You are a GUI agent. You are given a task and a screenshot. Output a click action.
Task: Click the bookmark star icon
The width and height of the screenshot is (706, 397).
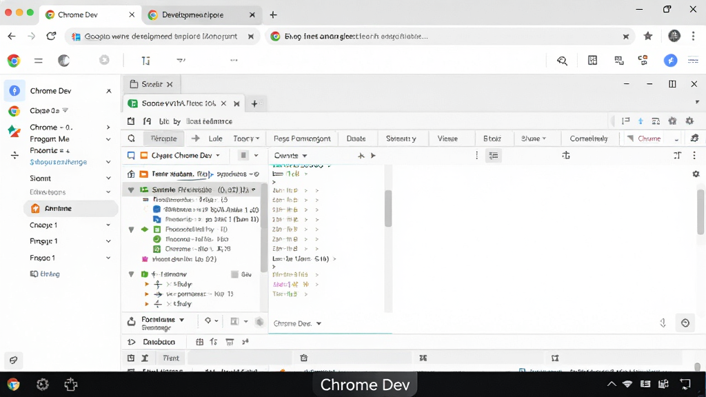point(648,36)
